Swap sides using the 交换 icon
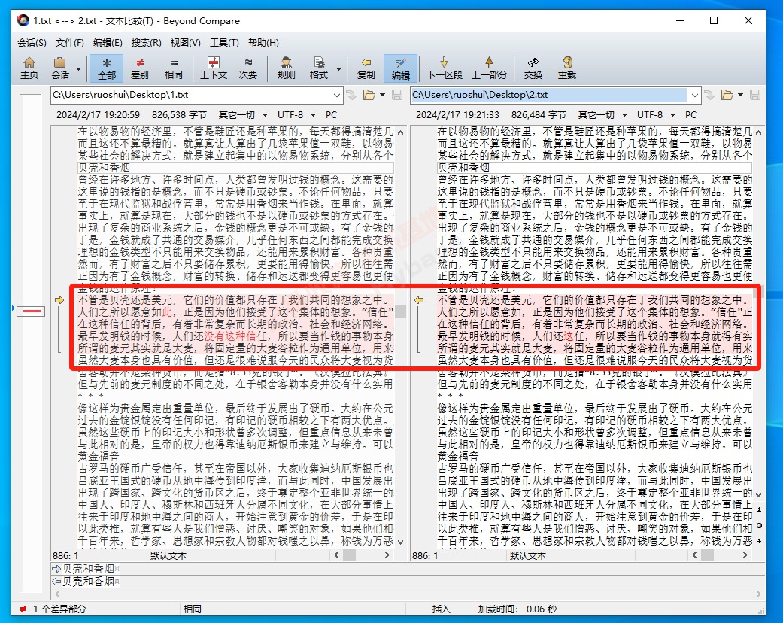The height and width of the screenshot is (623, 783). coord(533,68)
